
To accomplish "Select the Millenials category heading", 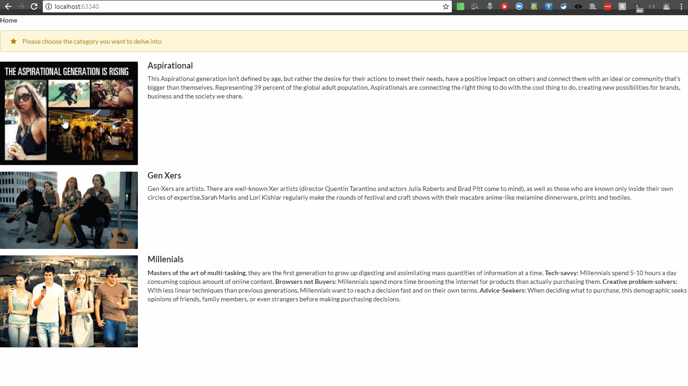I will (x=165, y=259).
